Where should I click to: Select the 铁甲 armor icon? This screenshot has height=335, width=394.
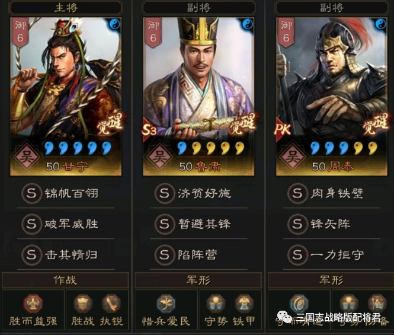244,304
